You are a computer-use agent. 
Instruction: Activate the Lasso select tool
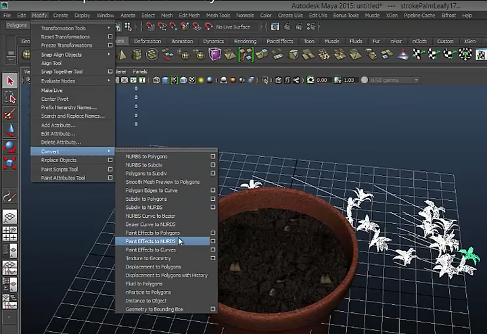point(10,97)
